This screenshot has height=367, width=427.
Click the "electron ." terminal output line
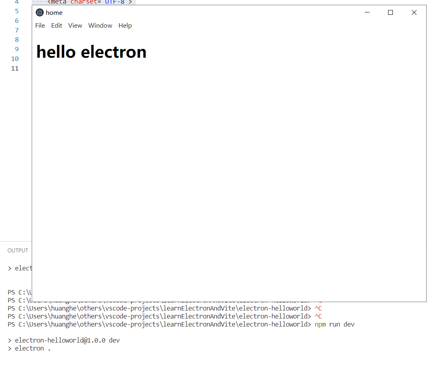point(33,348)
